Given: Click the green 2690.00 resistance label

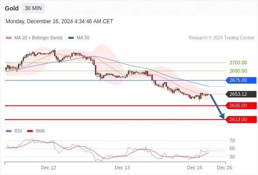Looking at the screenshot, I should pos(238,71).
